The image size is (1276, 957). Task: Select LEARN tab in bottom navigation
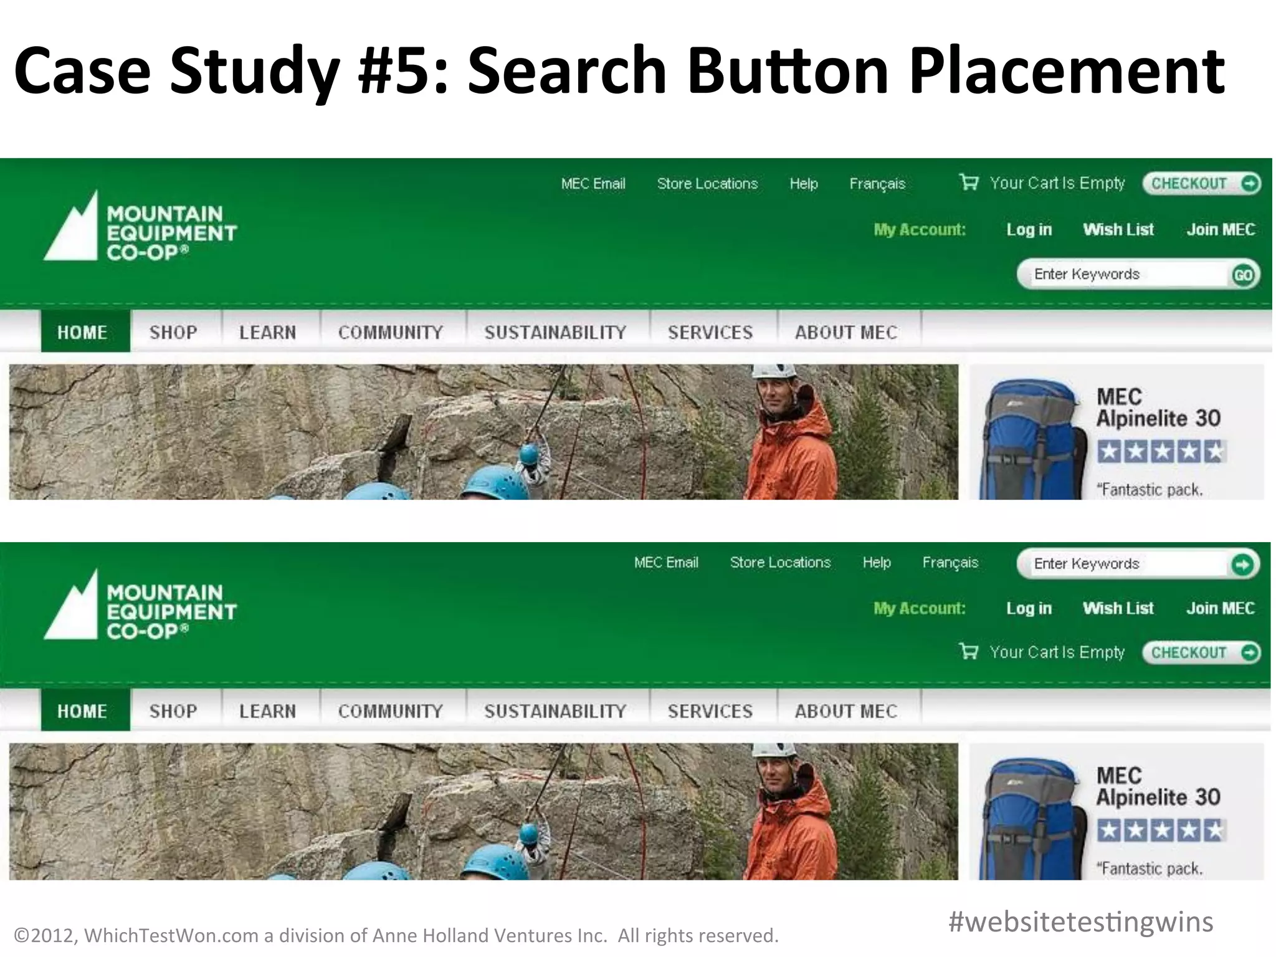pyautogui.click(x=269, y=710)
